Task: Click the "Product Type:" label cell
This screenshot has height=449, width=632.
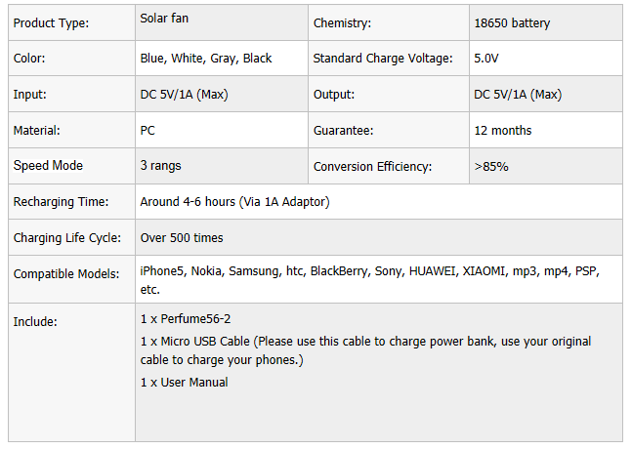Action: click(51, 22)
